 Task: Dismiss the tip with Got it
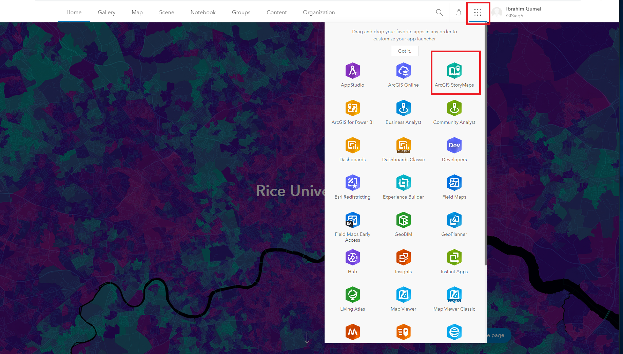pyautogui.click(x=404, y=51)
